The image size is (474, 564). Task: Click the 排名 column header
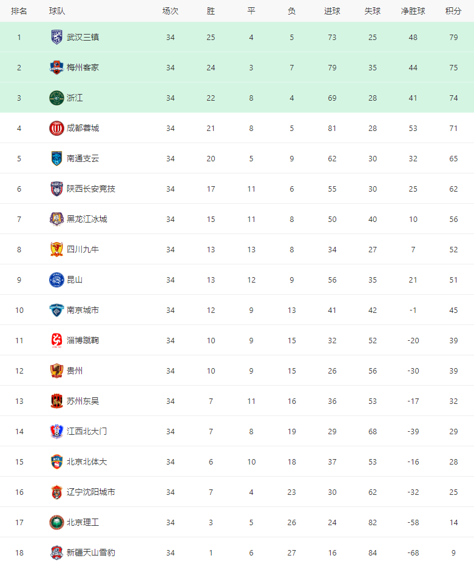[x=19, y=11]
